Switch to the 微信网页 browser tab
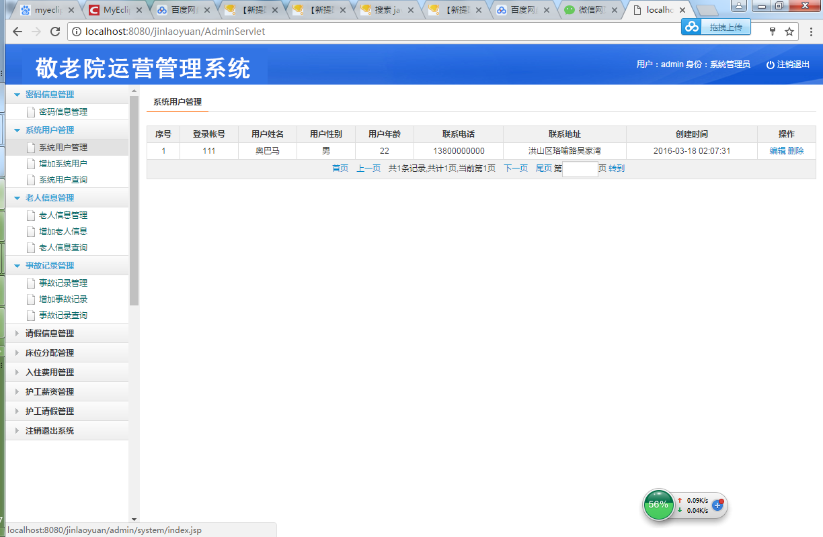The height and width of the screenshot is (537, 823). click(592, 10)
